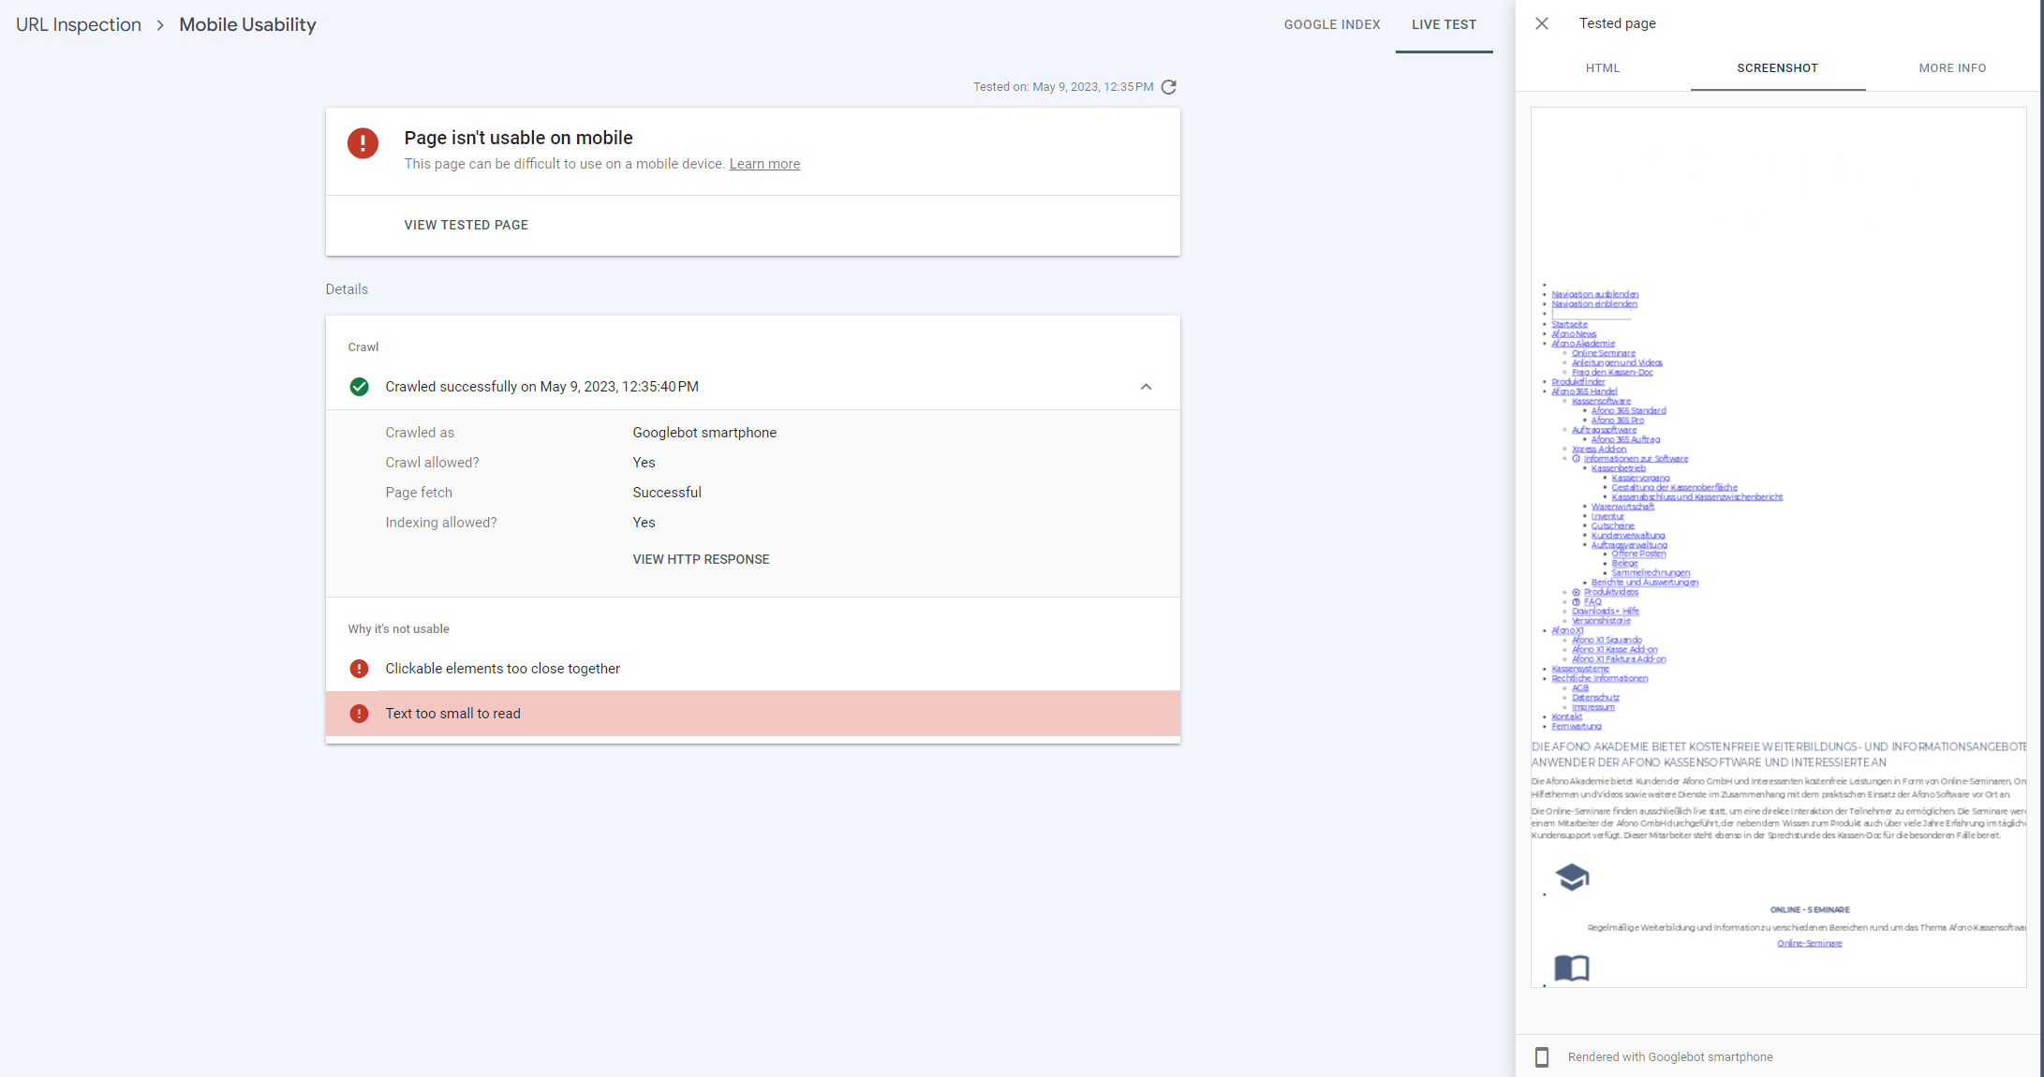Click the URL Inspection breadcrumb icon
2044x1077 pixels.
(77, 23)
